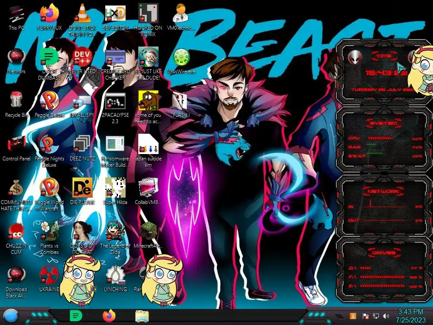This screenshot has height=325, width=433.
Task: Open the FURRY FUX Firefox shortcut
Action: coord(49,17)
